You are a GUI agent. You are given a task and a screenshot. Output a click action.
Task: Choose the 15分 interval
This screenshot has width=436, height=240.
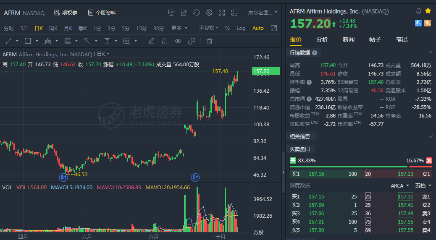(141, 28)
